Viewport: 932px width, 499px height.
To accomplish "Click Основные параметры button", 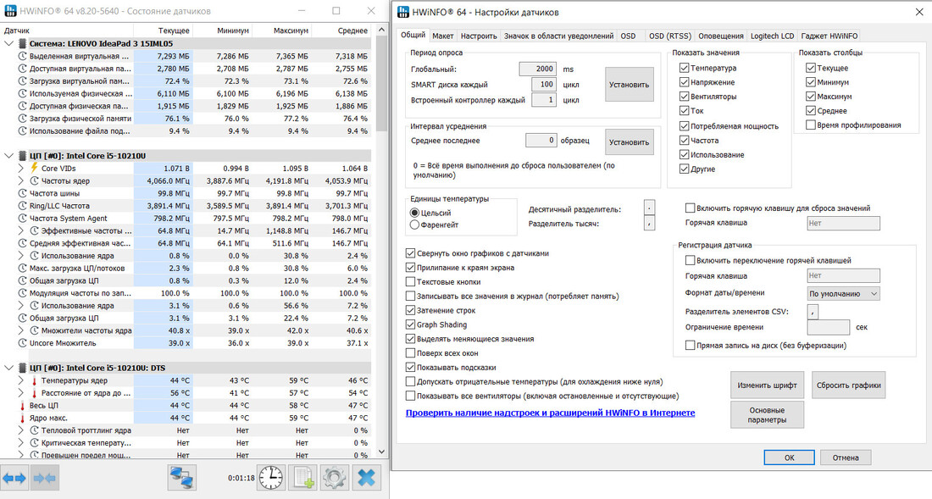I will click(767, 414).
